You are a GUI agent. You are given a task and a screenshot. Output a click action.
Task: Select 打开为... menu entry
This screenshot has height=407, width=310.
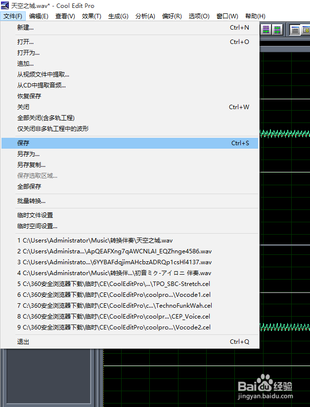(130, 53)
